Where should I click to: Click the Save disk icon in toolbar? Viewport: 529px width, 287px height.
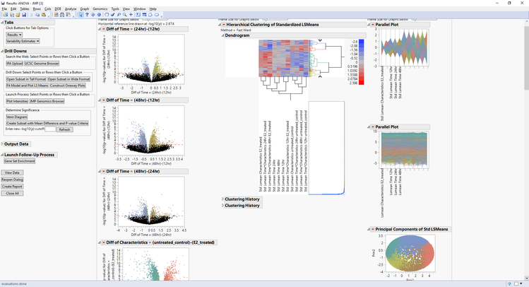[24, 15]
